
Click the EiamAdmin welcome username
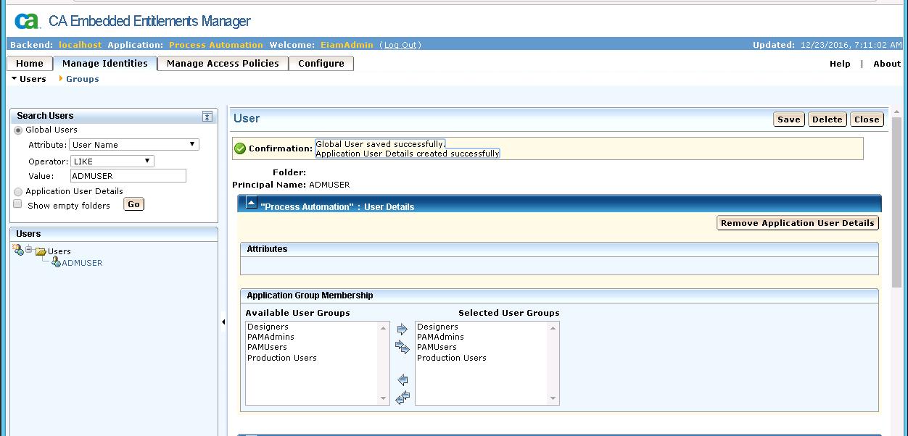347,45
